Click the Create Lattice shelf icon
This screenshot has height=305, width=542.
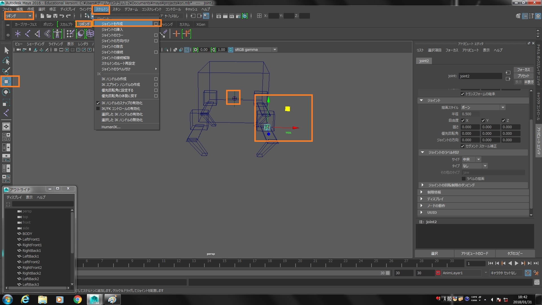click(x=90, y=34)
